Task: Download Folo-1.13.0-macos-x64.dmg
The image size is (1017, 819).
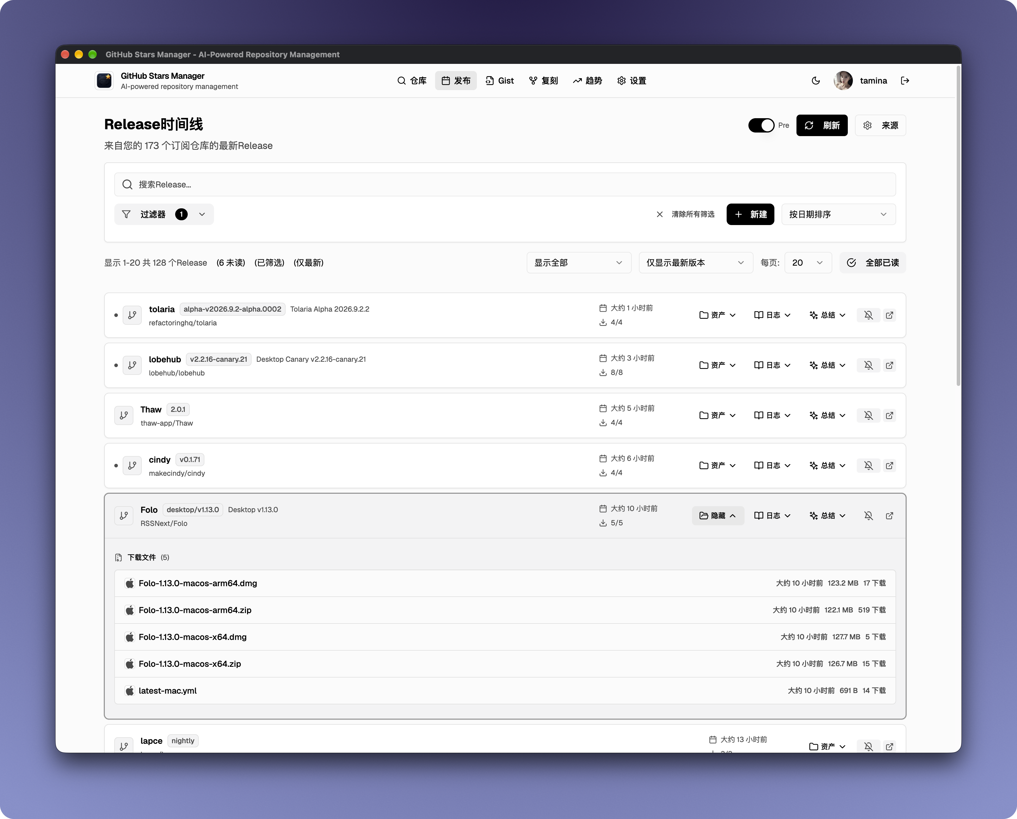Action: pyautogui.click(x=505, y=637)
